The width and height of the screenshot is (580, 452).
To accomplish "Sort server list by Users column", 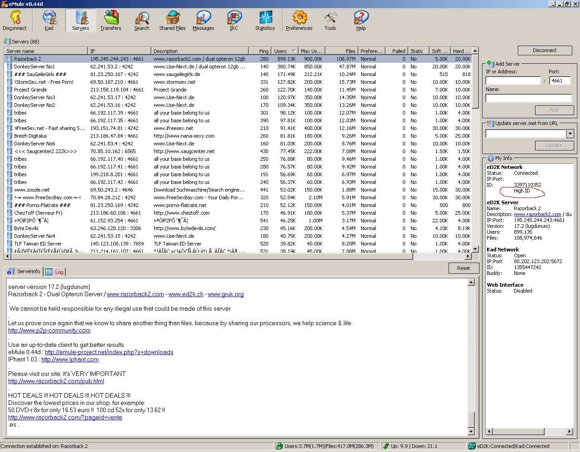I will tap(281, 51).
